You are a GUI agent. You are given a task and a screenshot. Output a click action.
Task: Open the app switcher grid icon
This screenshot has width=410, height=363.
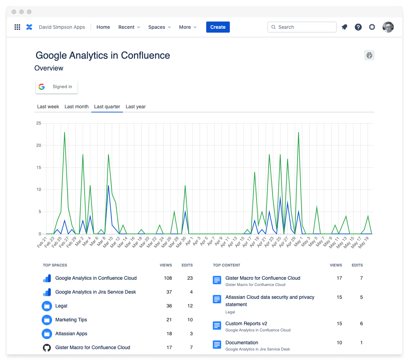[17, 27]
